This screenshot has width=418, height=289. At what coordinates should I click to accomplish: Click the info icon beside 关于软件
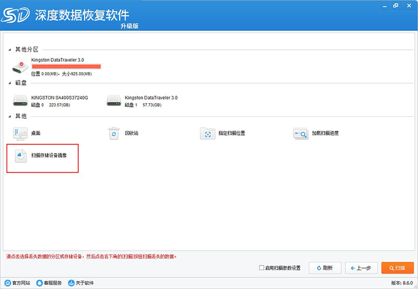point(71,283)
